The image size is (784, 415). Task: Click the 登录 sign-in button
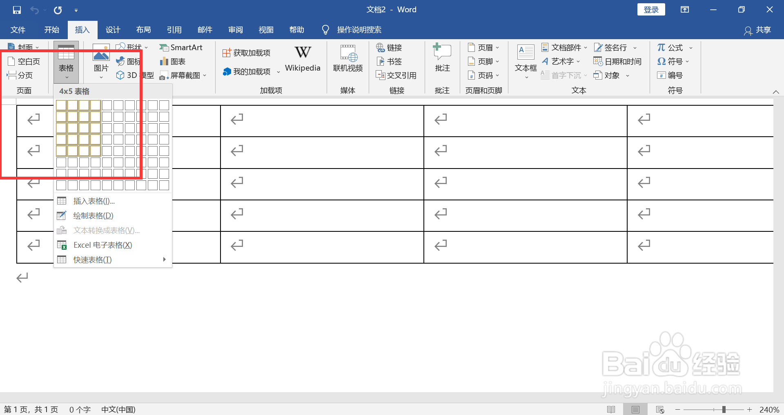651,9
